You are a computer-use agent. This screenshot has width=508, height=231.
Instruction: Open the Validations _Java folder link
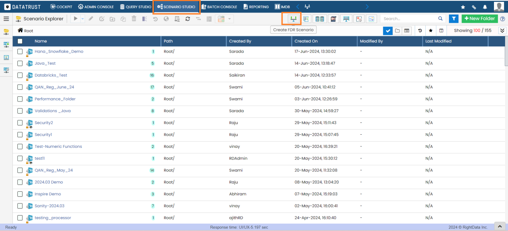53,111
